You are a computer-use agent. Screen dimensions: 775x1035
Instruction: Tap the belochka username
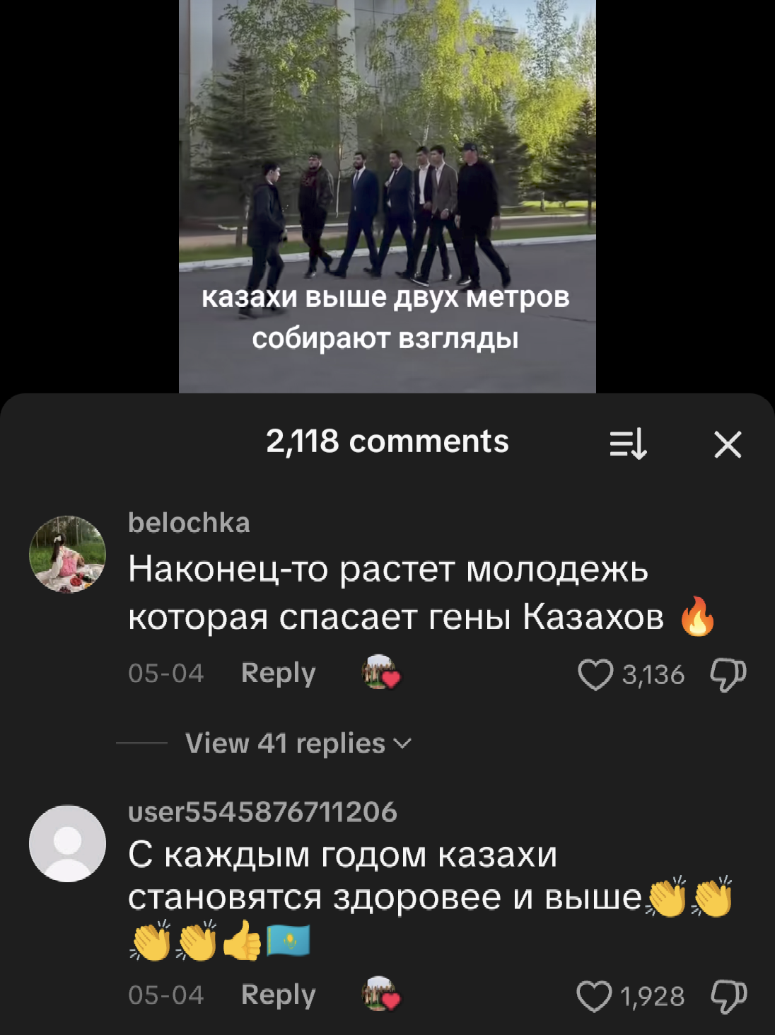(189, 523)
